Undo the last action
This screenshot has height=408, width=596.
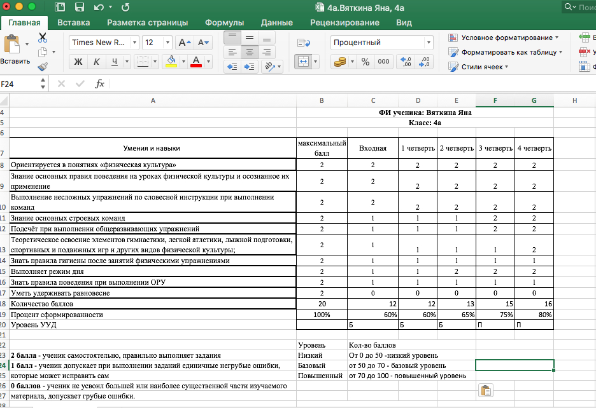click(99, 7)
